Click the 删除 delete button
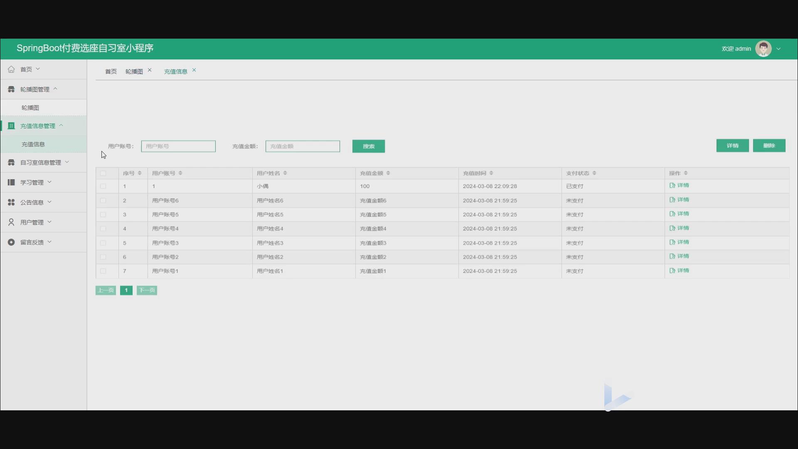 pyautogui.click(x=769, y=146)
